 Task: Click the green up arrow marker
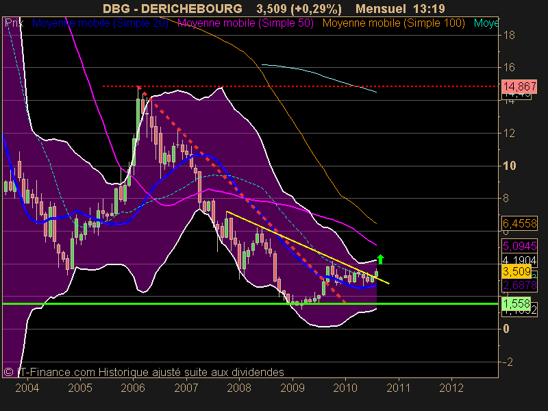click(x=381, y=259)
